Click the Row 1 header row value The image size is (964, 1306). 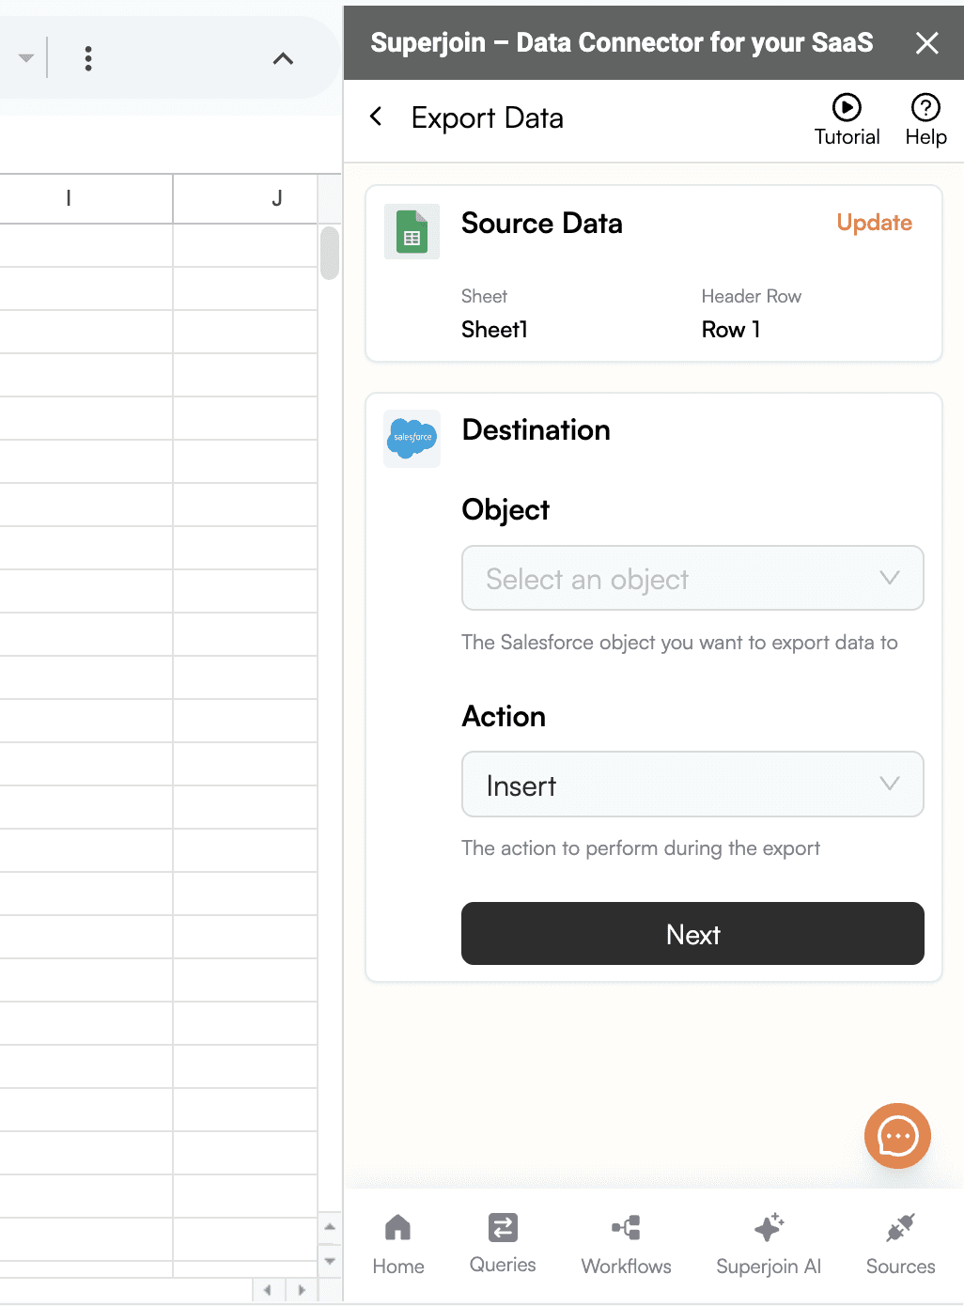pos(731,330)
